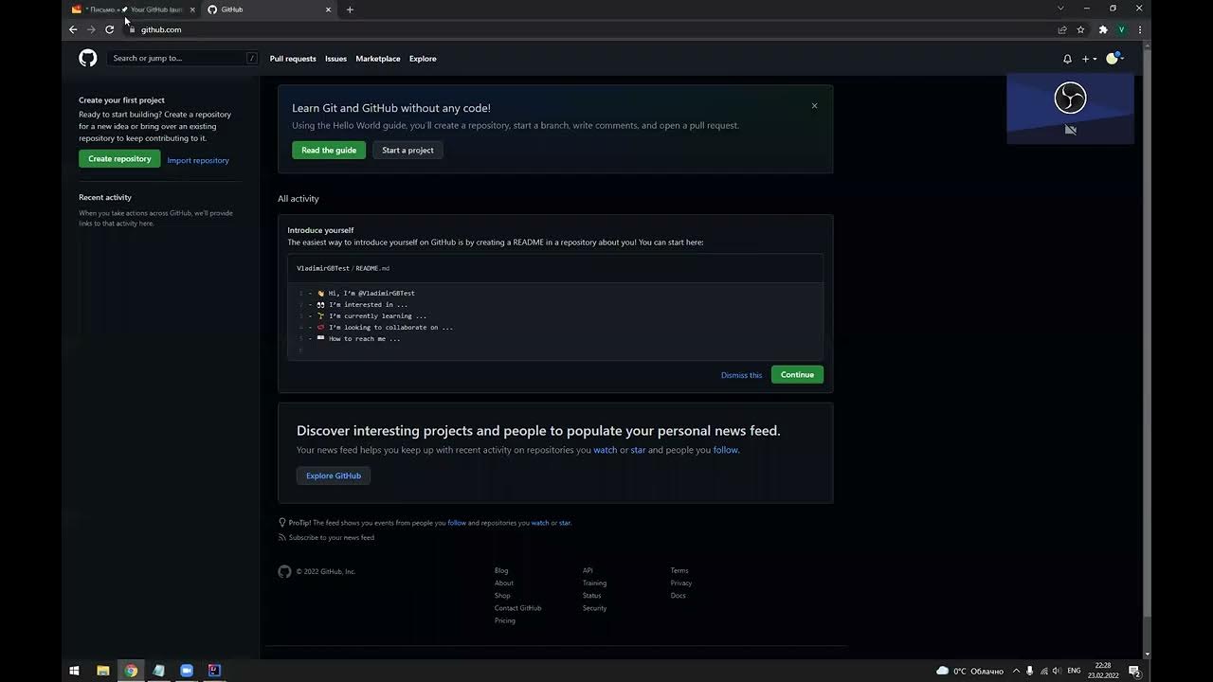Open the plus create-new dropdown
1213x682 pixels.
(1089, 59)
